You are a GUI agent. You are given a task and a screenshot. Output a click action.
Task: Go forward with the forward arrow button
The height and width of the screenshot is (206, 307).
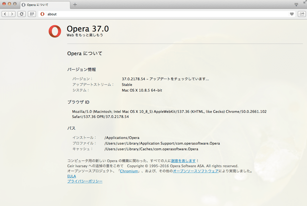click(x=12, y=14)
